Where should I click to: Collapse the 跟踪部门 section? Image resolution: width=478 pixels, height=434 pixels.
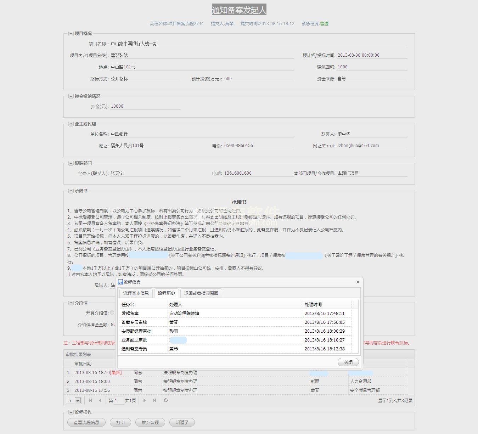71,163
